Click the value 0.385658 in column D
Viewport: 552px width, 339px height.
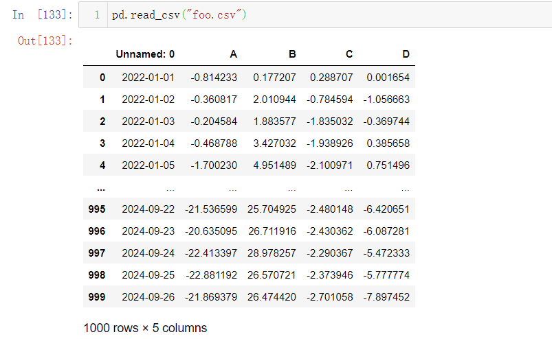388,143
